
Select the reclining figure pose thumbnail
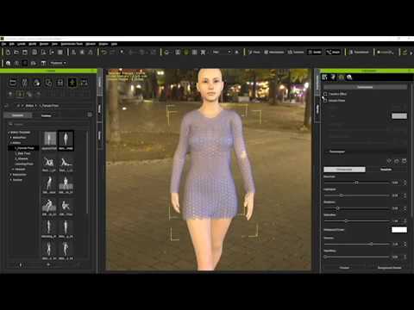pyautogui.click(x=66, y=164)
